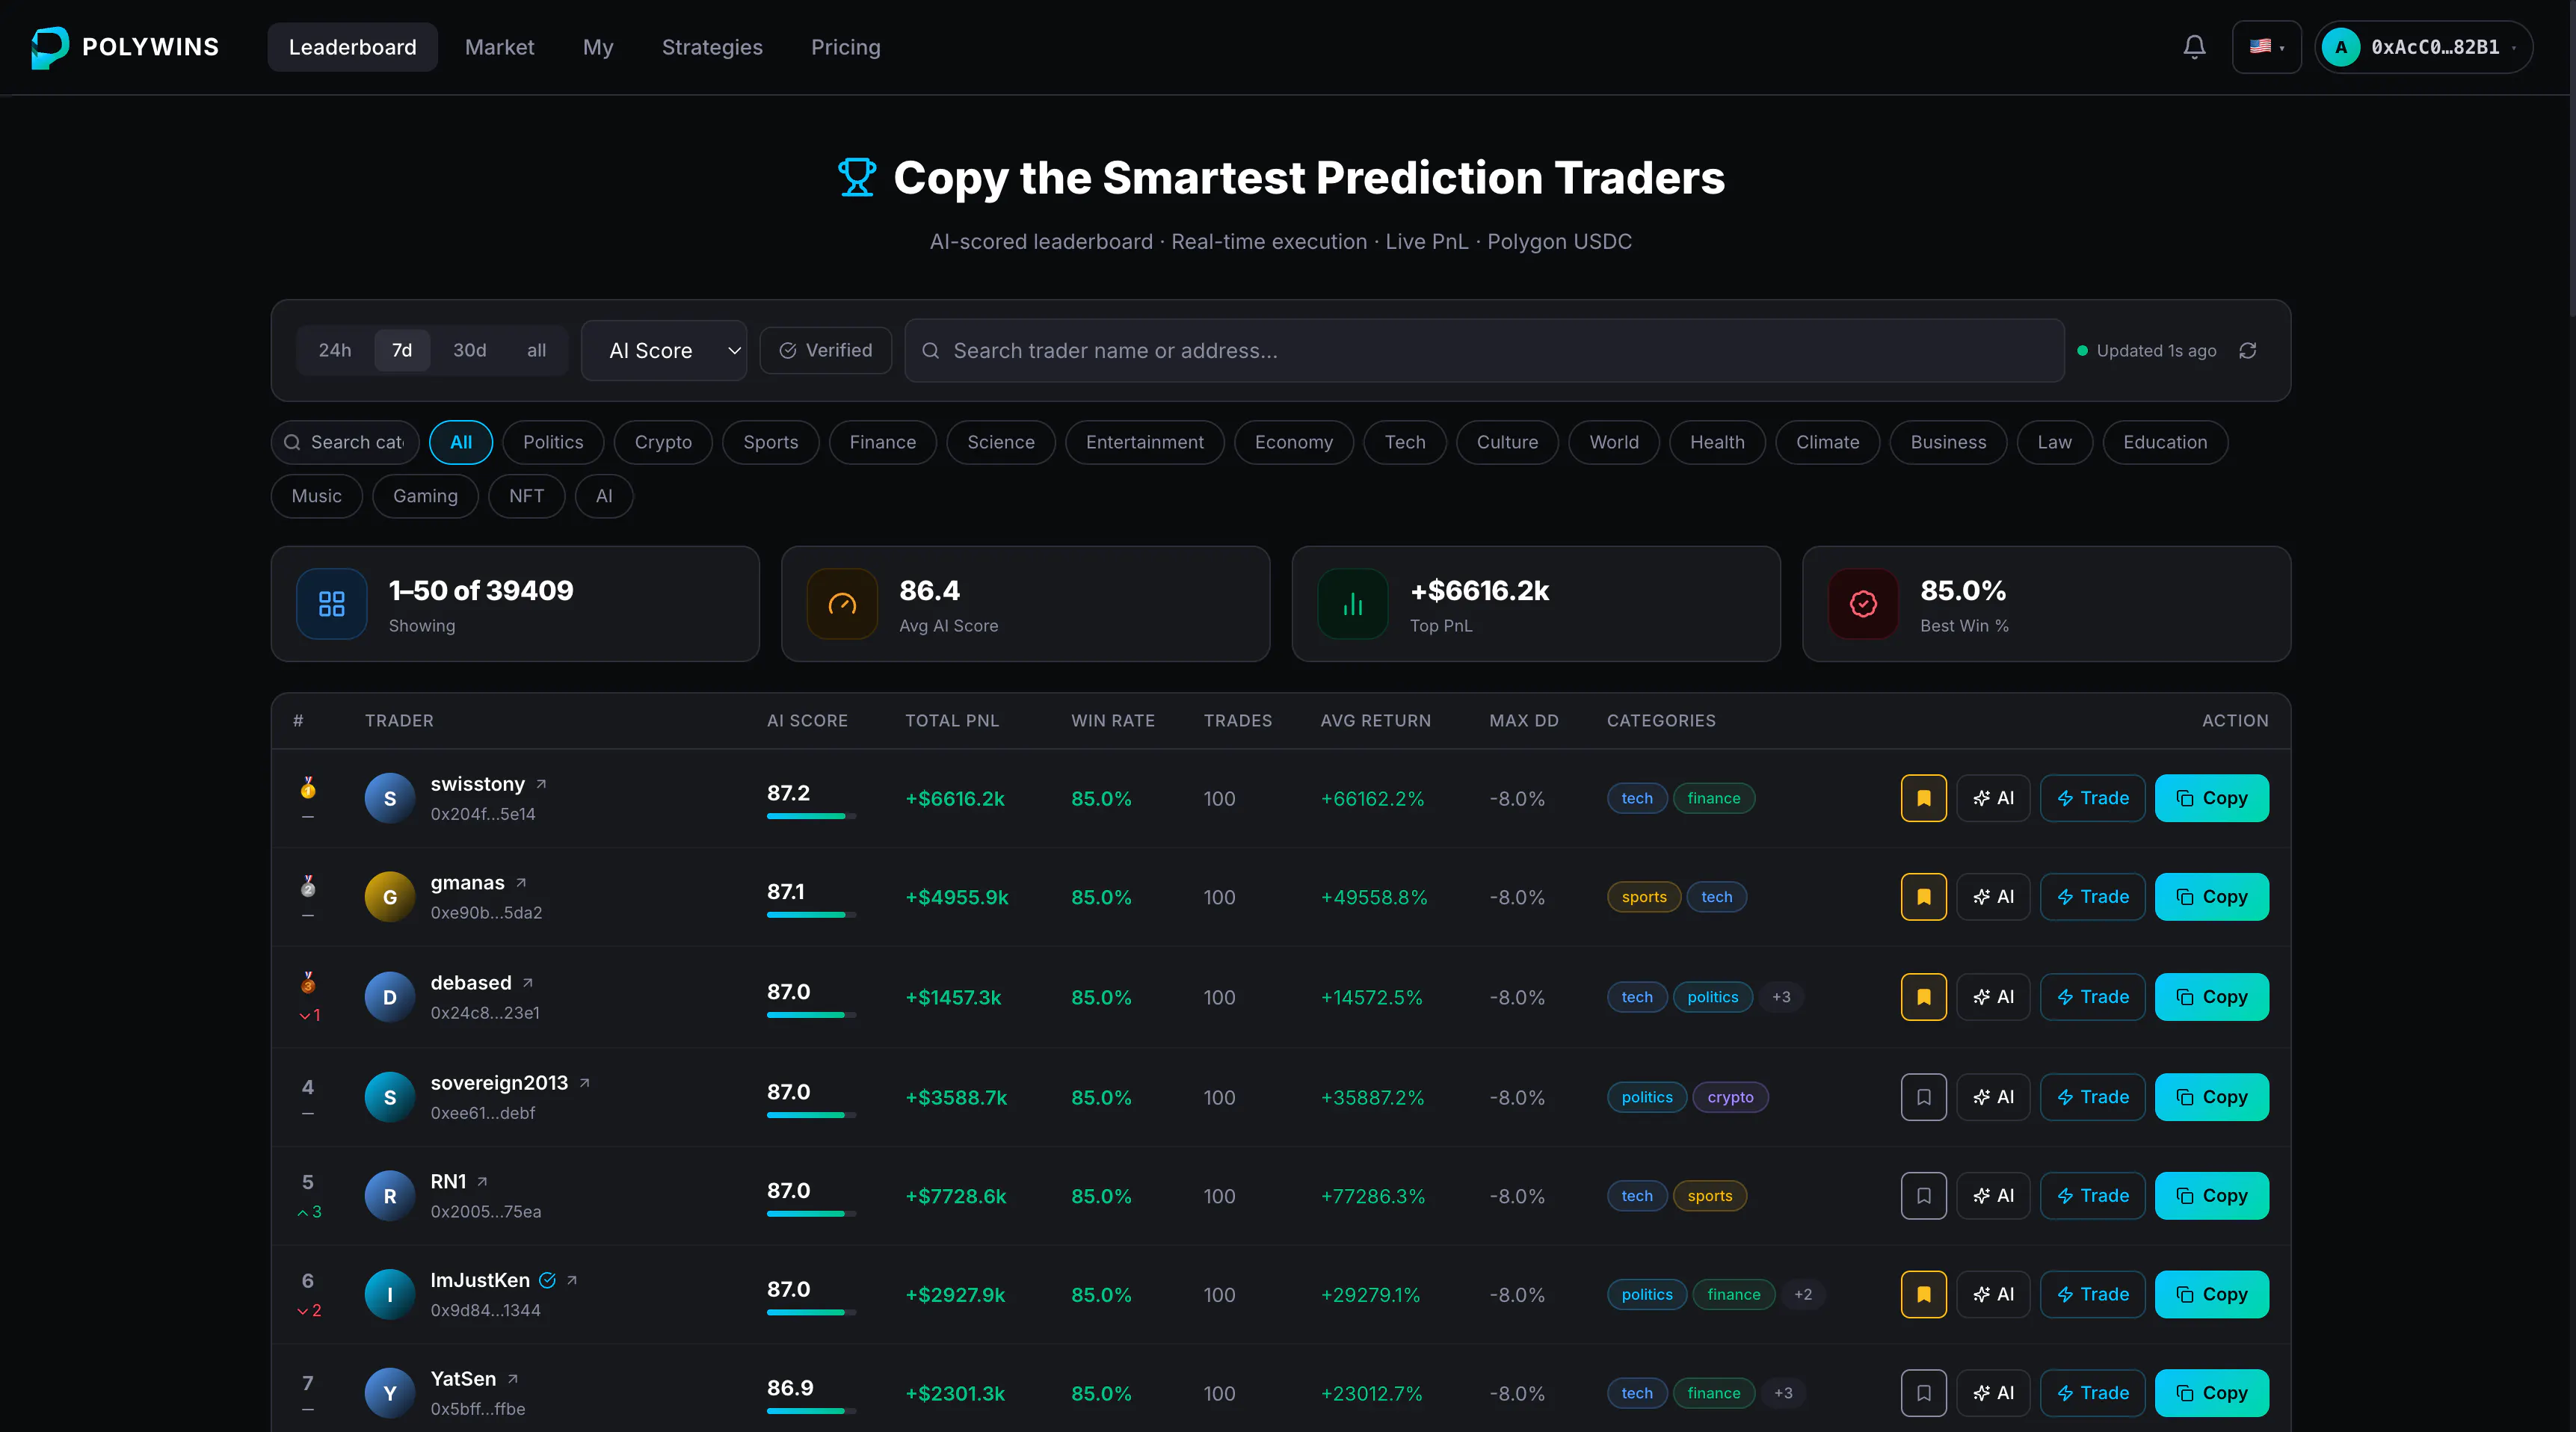Click swisstony's AI score progress bar
Screen dimensions: 2576x1432
pyautogui.click(x=812, y=816)
